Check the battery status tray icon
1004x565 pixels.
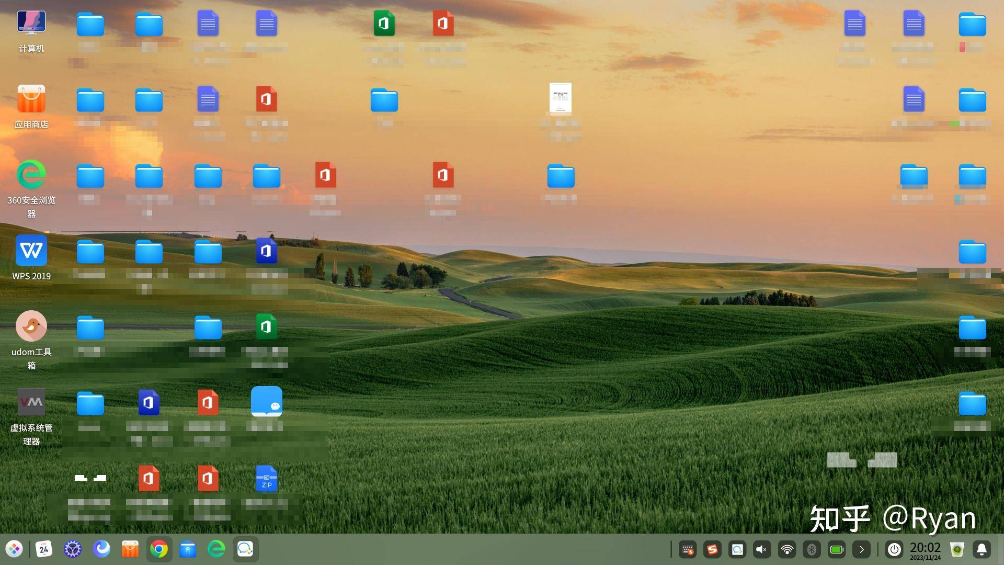(x=837, y=550)
